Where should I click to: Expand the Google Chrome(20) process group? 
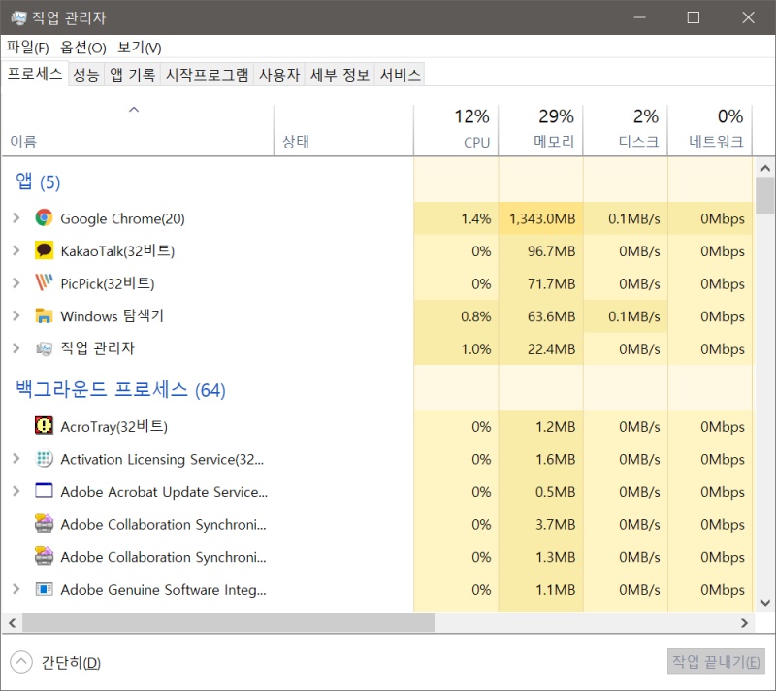click(x=16, y=218)
